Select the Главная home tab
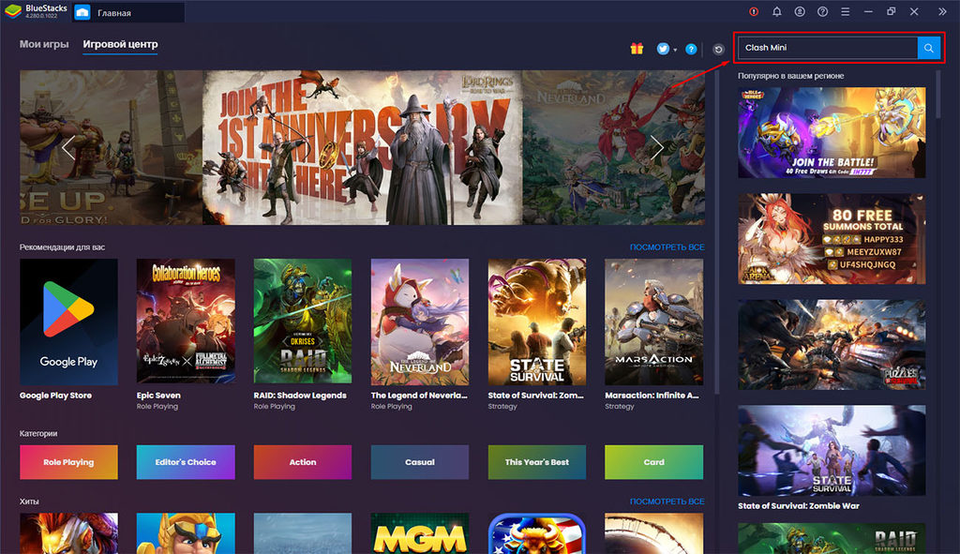 (128, 12)
